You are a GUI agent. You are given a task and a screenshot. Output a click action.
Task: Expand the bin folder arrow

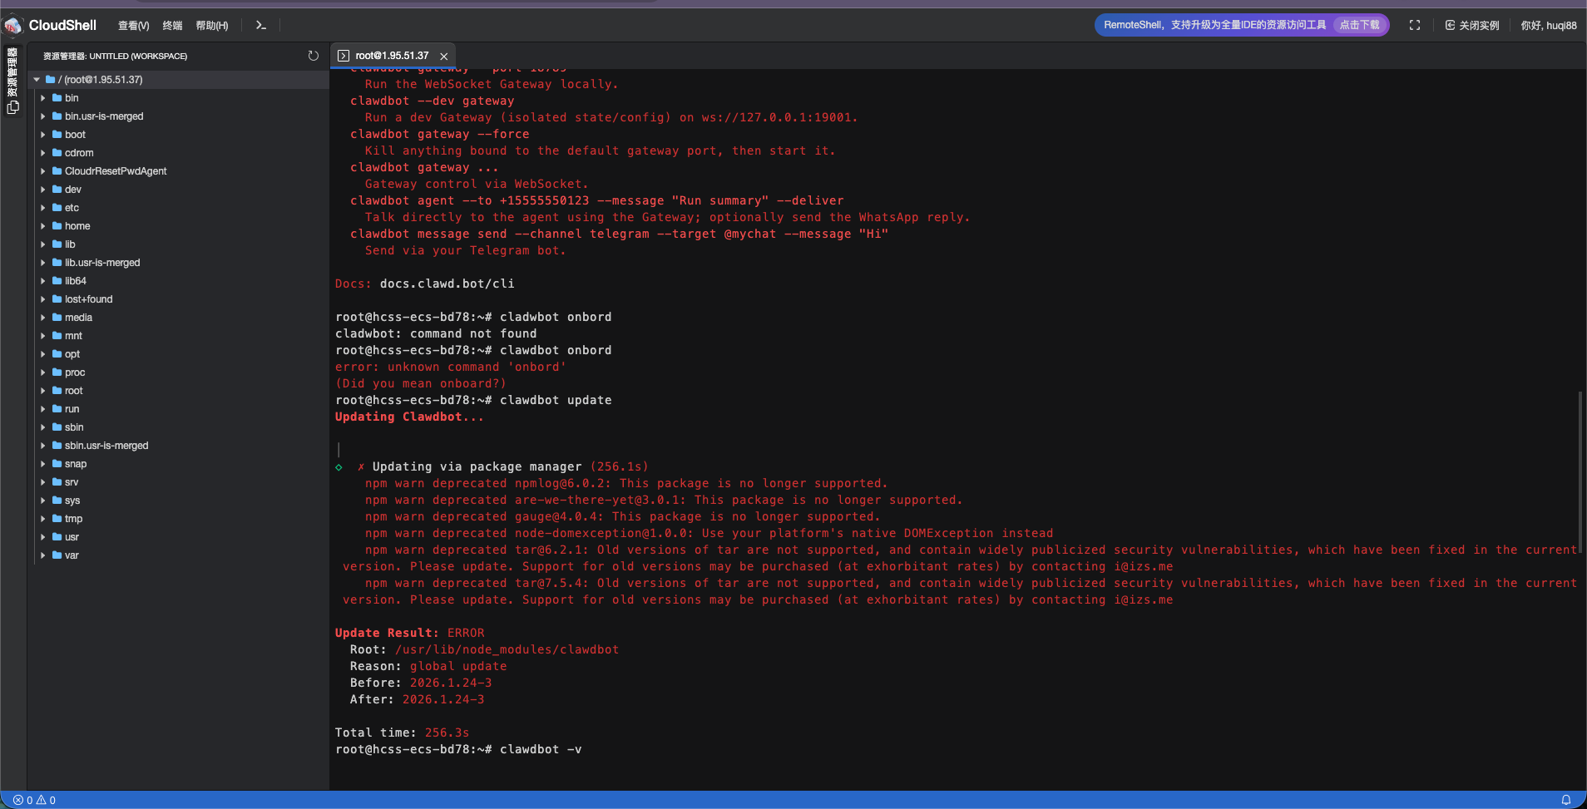tap(43, 98)
